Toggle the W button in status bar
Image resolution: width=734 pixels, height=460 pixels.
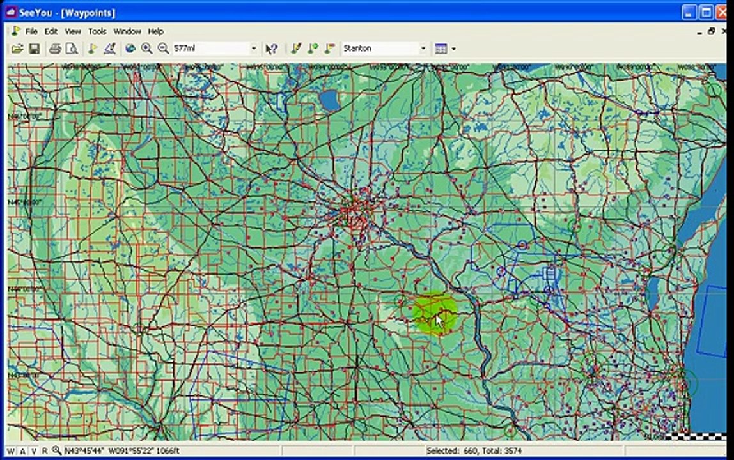click(11, 451)
